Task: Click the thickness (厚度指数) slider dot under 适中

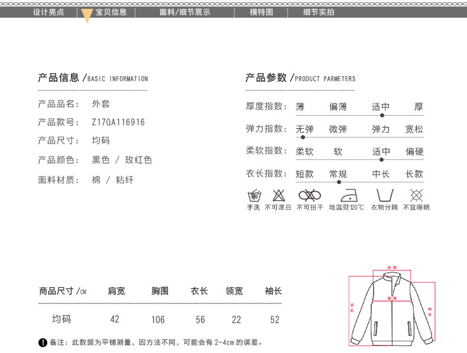Action: 381,115
